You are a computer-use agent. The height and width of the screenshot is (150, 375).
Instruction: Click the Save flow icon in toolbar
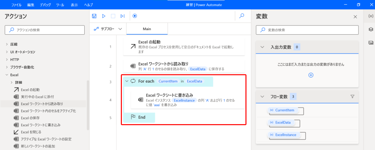tap(94, 16)
